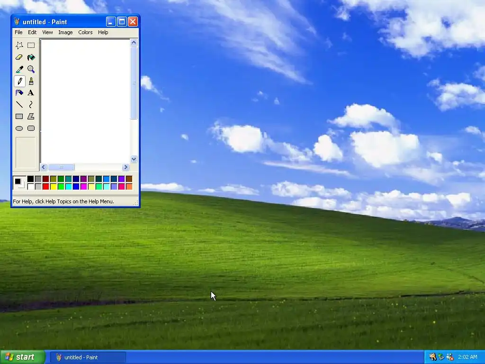Select the Free-Form Select tool
This screenshot has height=364, width=485.
coord(19,45)
